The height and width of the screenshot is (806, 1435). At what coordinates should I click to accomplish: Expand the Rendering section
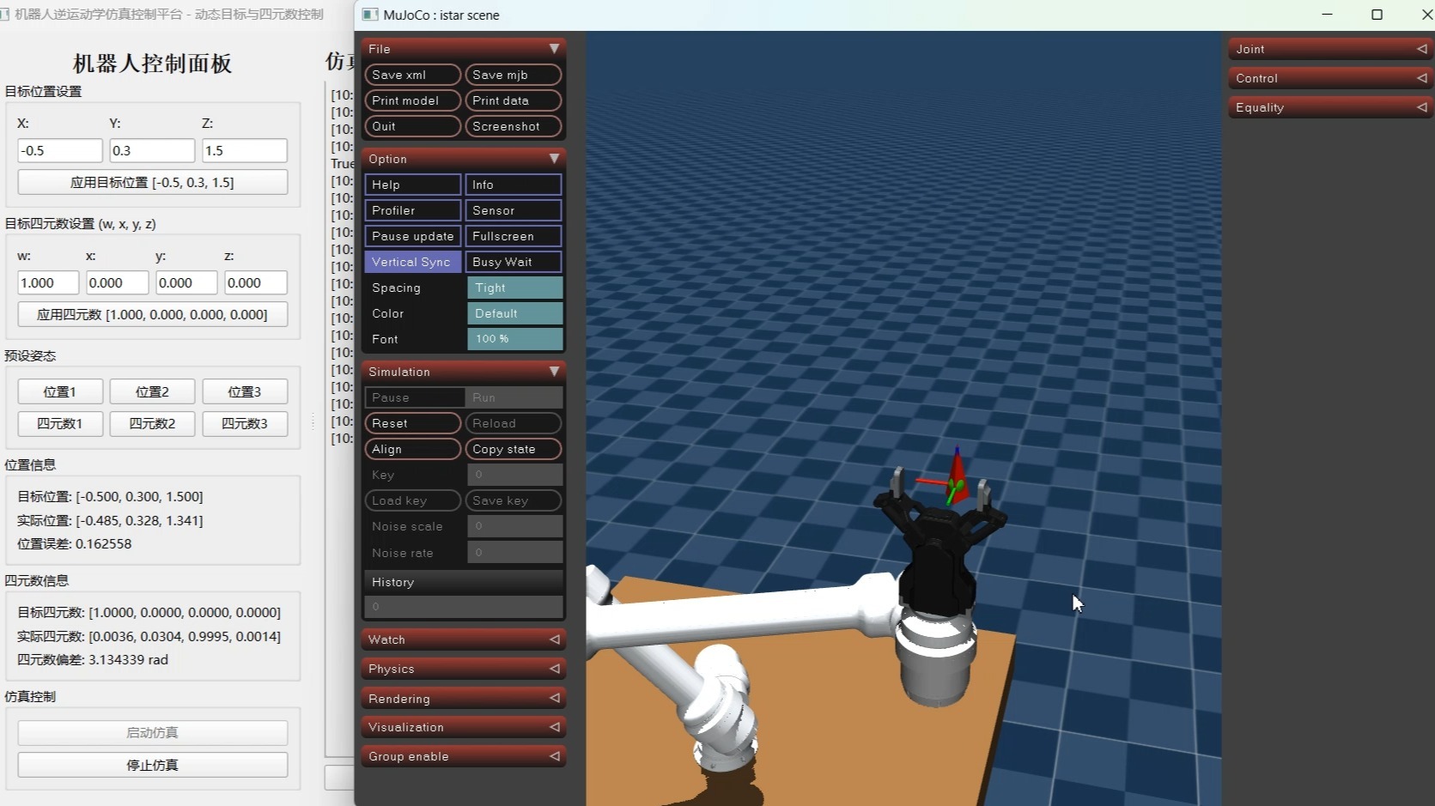coord(463,699)
